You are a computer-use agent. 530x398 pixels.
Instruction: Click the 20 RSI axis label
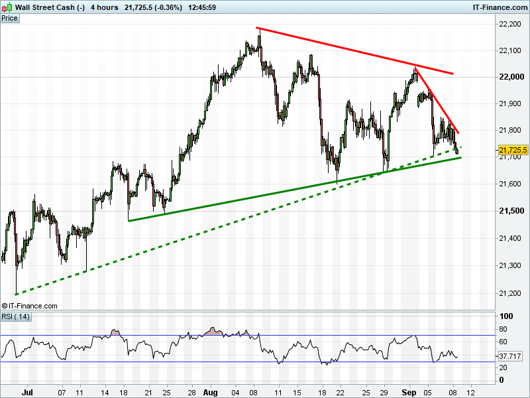pos(503,367)
